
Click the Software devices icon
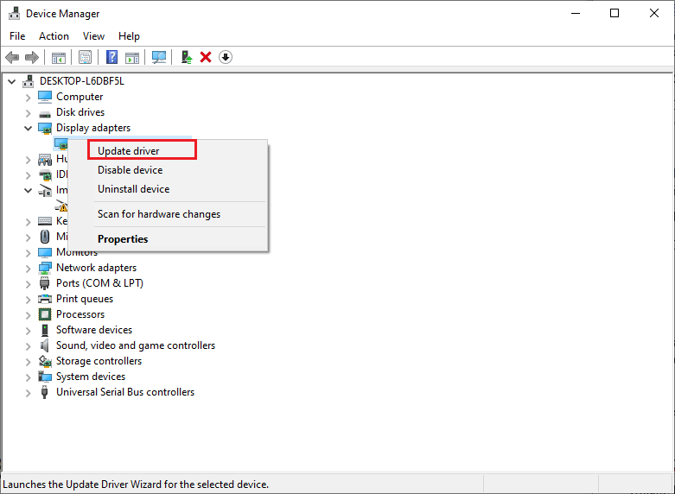[45, 330]
